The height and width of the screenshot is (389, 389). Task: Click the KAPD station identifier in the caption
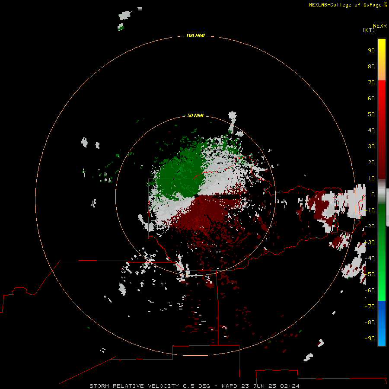[230, 386]
